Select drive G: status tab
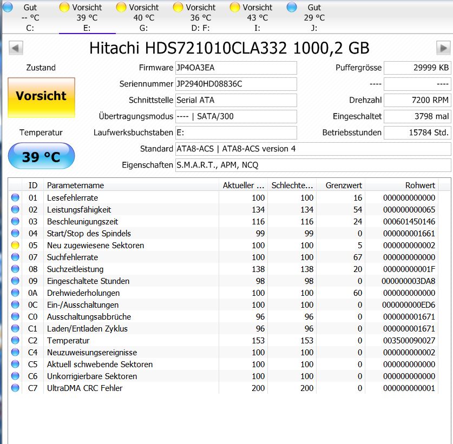 [144, 17]
